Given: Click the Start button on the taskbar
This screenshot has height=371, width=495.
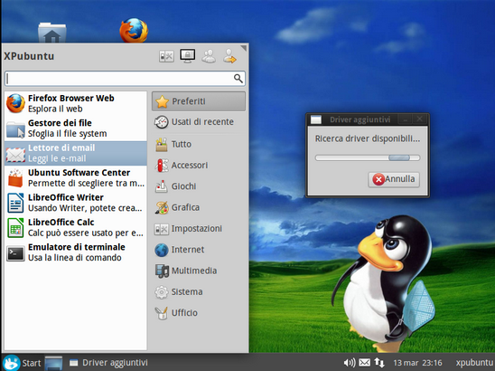Looking at the screenshot, I should (22, 363).
